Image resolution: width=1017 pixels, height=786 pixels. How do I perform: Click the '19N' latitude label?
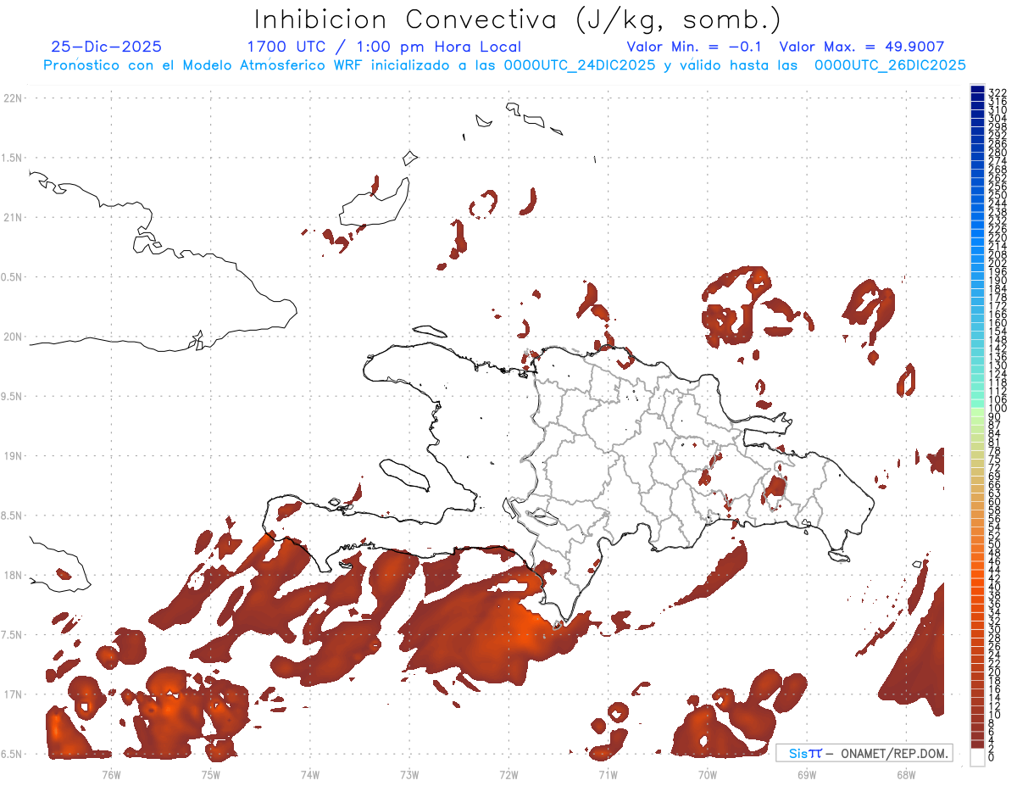(13, 455)
